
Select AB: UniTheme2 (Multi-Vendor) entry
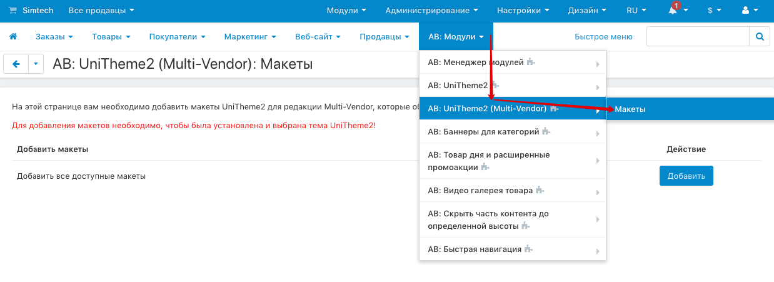coord(513,109)
